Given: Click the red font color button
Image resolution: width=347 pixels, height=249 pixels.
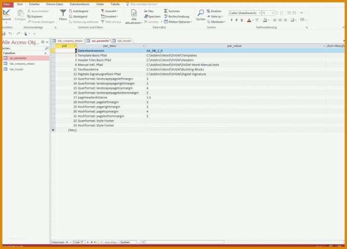Looking at the screenshot, I should click(x=249, y=20).
